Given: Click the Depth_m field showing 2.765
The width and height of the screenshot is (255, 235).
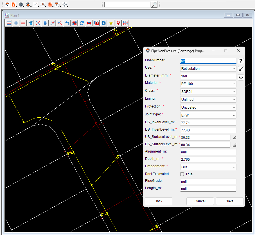Looking at the screenshot, I should 208,160.
